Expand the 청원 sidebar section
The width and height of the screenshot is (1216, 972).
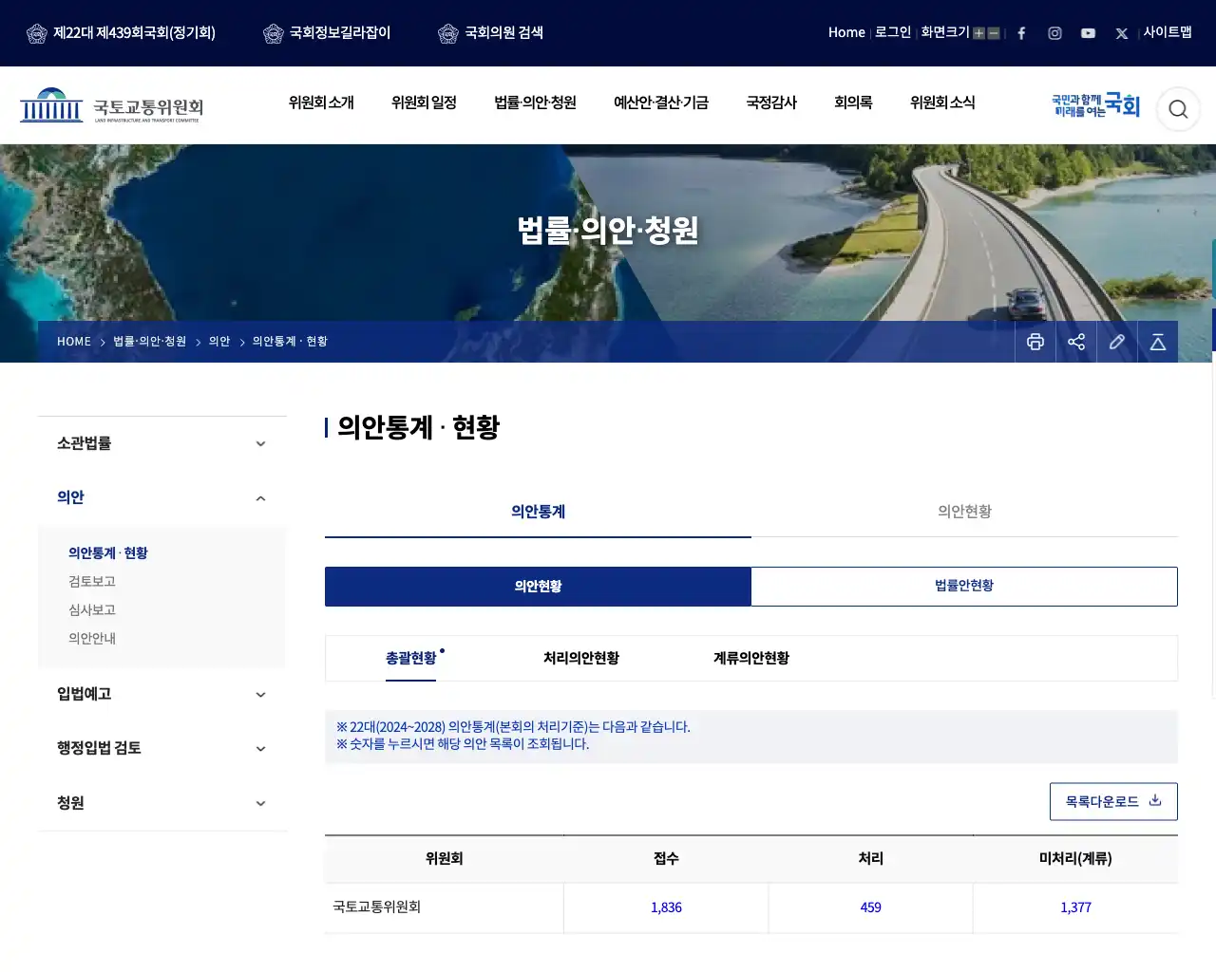pyautogui.click(x=162, y=803)
